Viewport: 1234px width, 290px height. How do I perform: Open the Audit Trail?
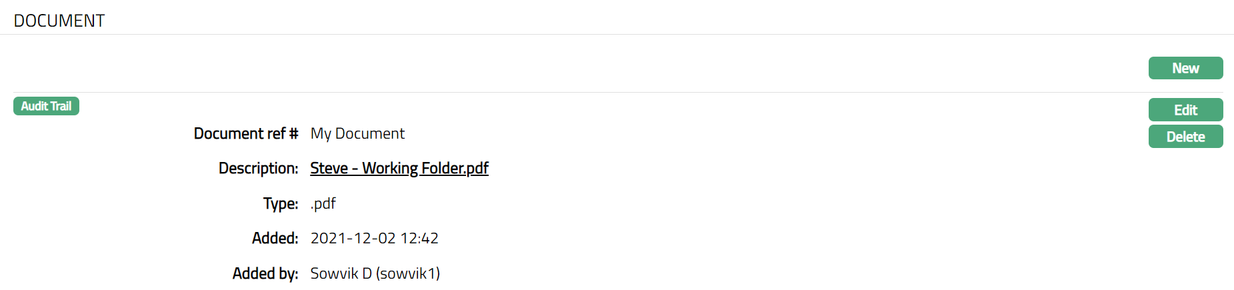pos(46,106)
